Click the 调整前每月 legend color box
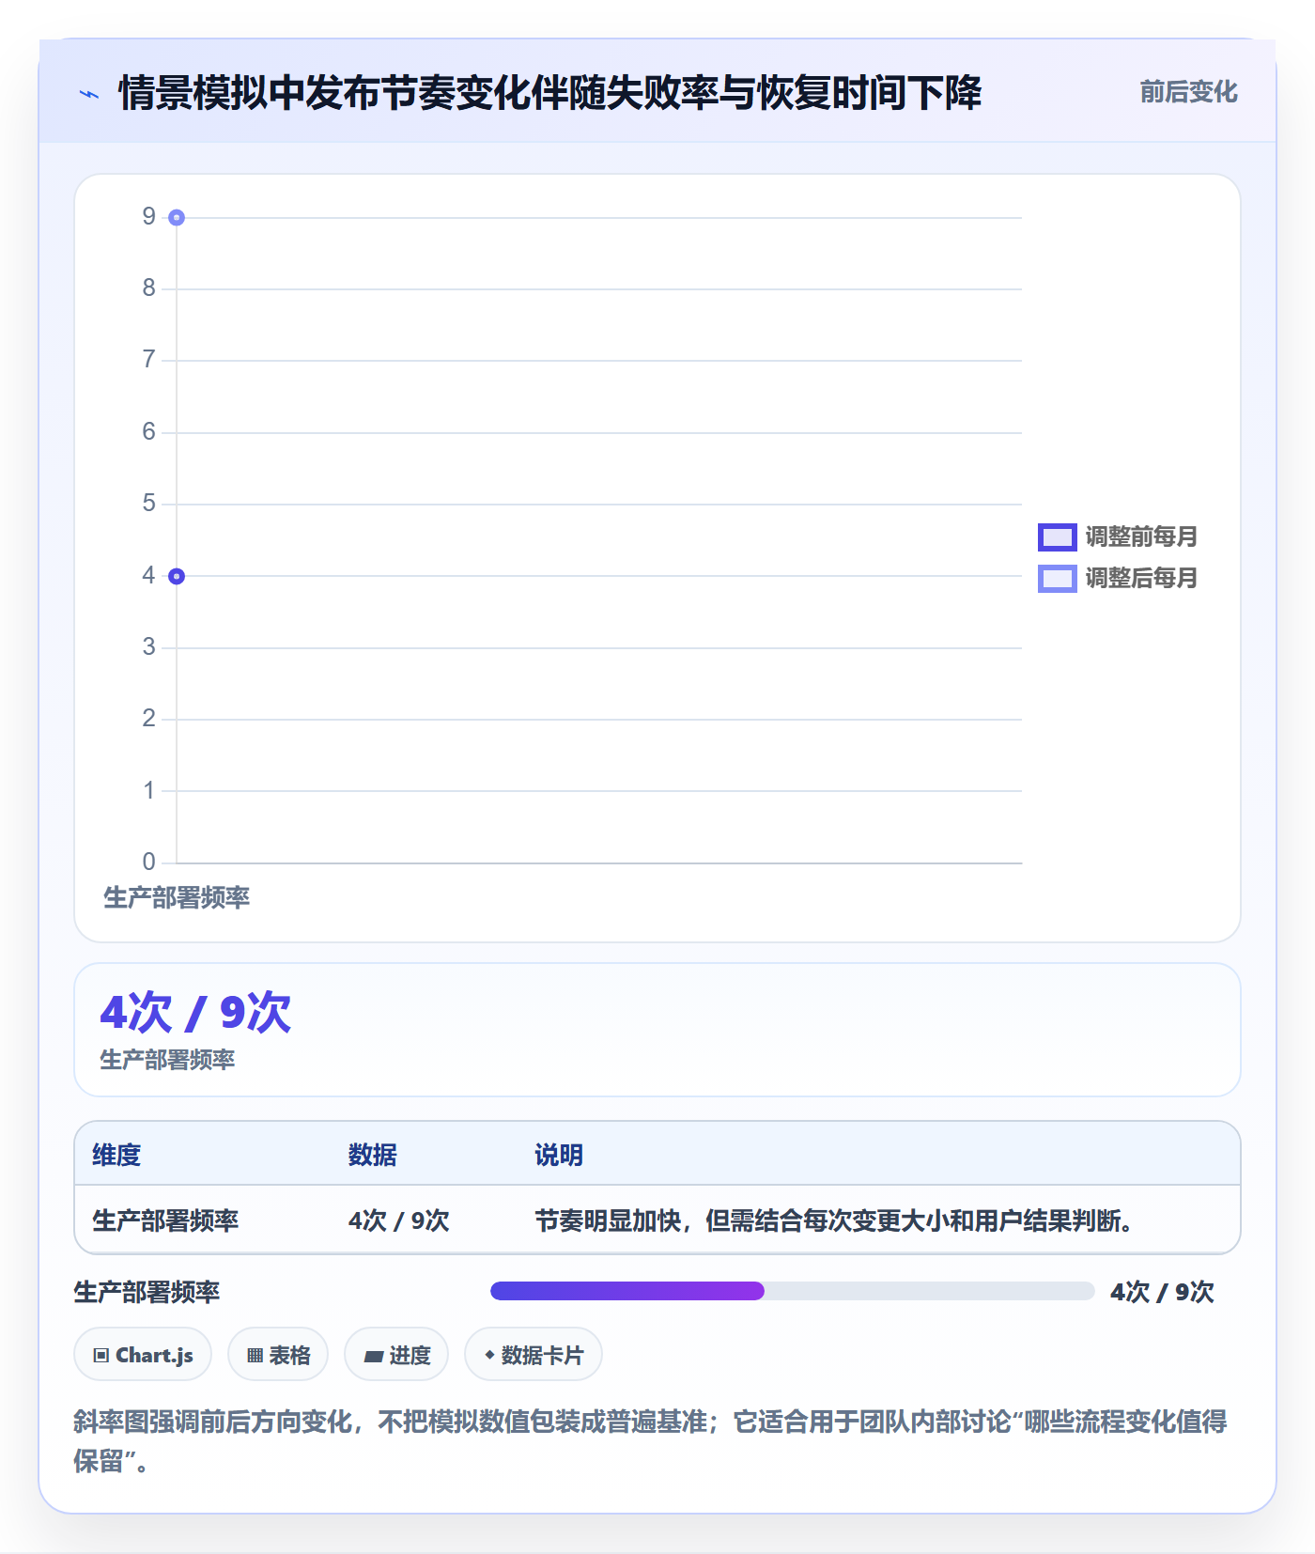 (1057, 537)
